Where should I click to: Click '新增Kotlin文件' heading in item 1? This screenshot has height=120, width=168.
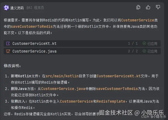25,76
